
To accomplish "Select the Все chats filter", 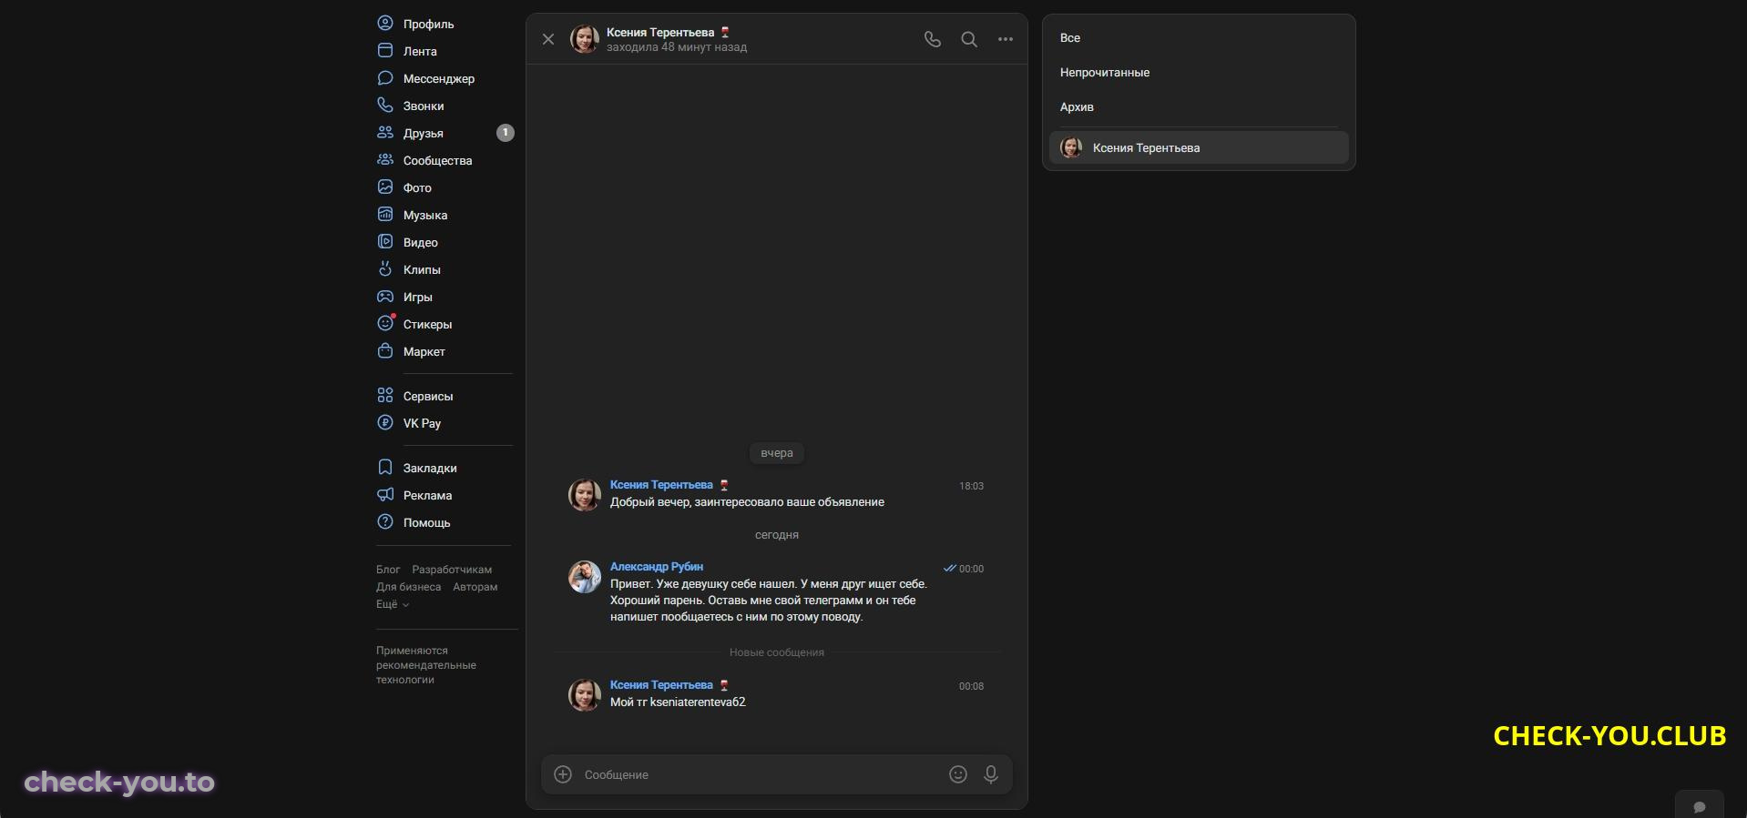I will point(1199,38).
